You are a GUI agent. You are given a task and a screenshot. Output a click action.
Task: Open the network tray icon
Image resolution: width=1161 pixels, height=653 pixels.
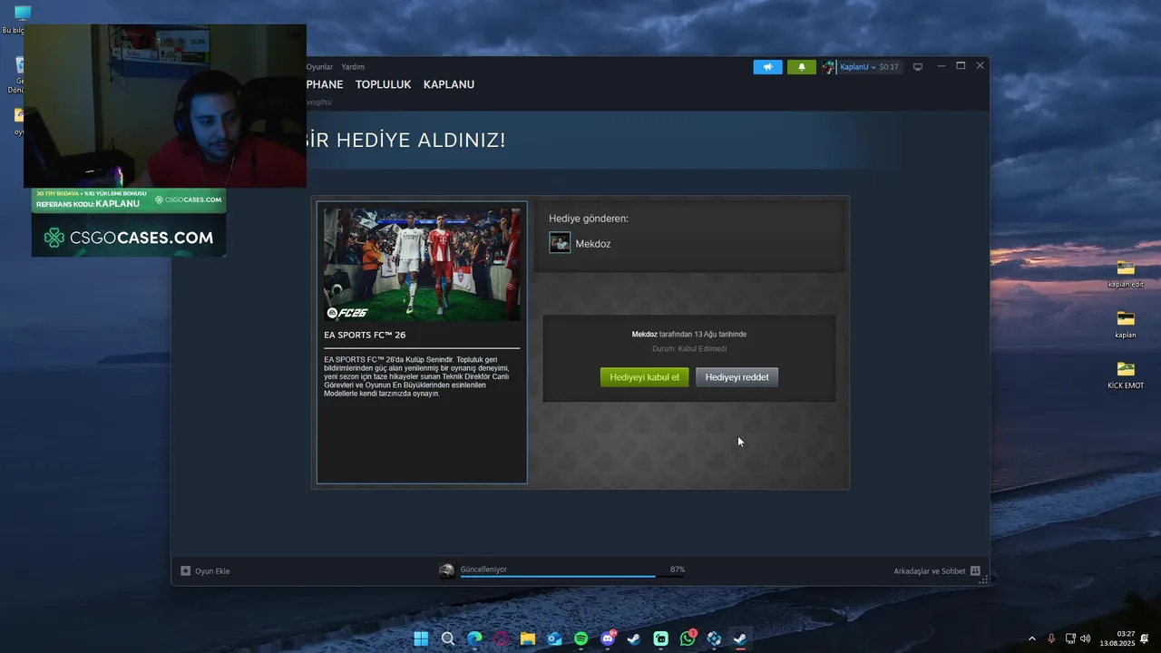(1070, 638)
